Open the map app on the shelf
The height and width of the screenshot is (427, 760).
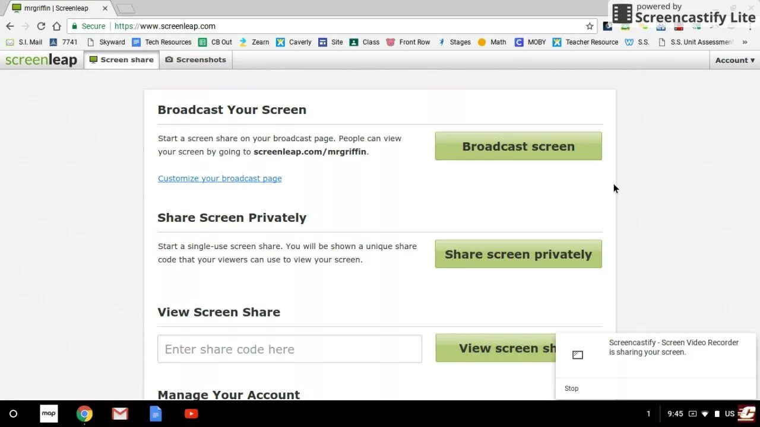tap(49, 414)
